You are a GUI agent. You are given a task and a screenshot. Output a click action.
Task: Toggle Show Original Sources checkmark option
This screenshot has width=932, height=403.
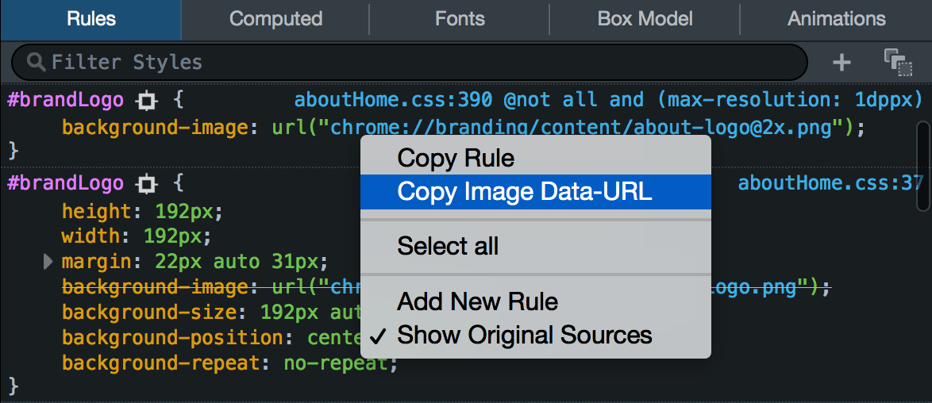(x=524, y=336)
